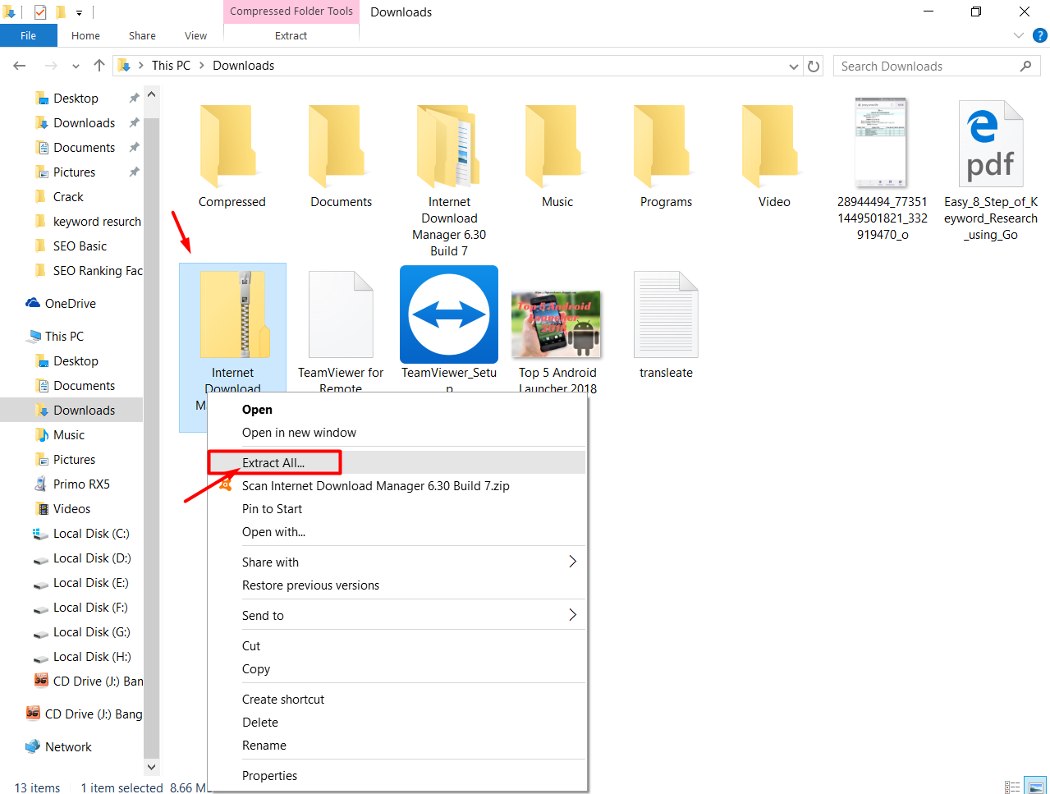Click navigation pane scroll up arrow
The width and height of the screenshot is (1050, 794).
coord(151,94)
